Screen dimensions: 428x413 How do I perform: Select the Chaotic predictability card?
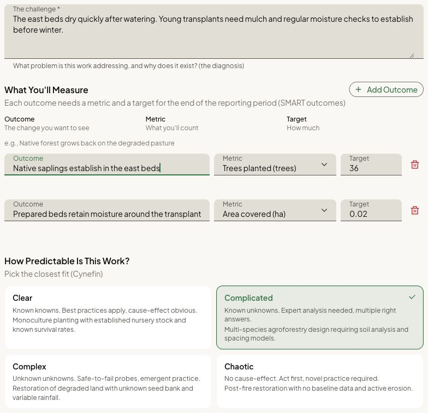[x=320, y=381]
